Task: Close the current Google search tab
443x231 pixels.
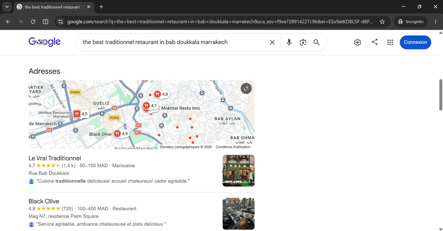Action: tap(89, 7)
